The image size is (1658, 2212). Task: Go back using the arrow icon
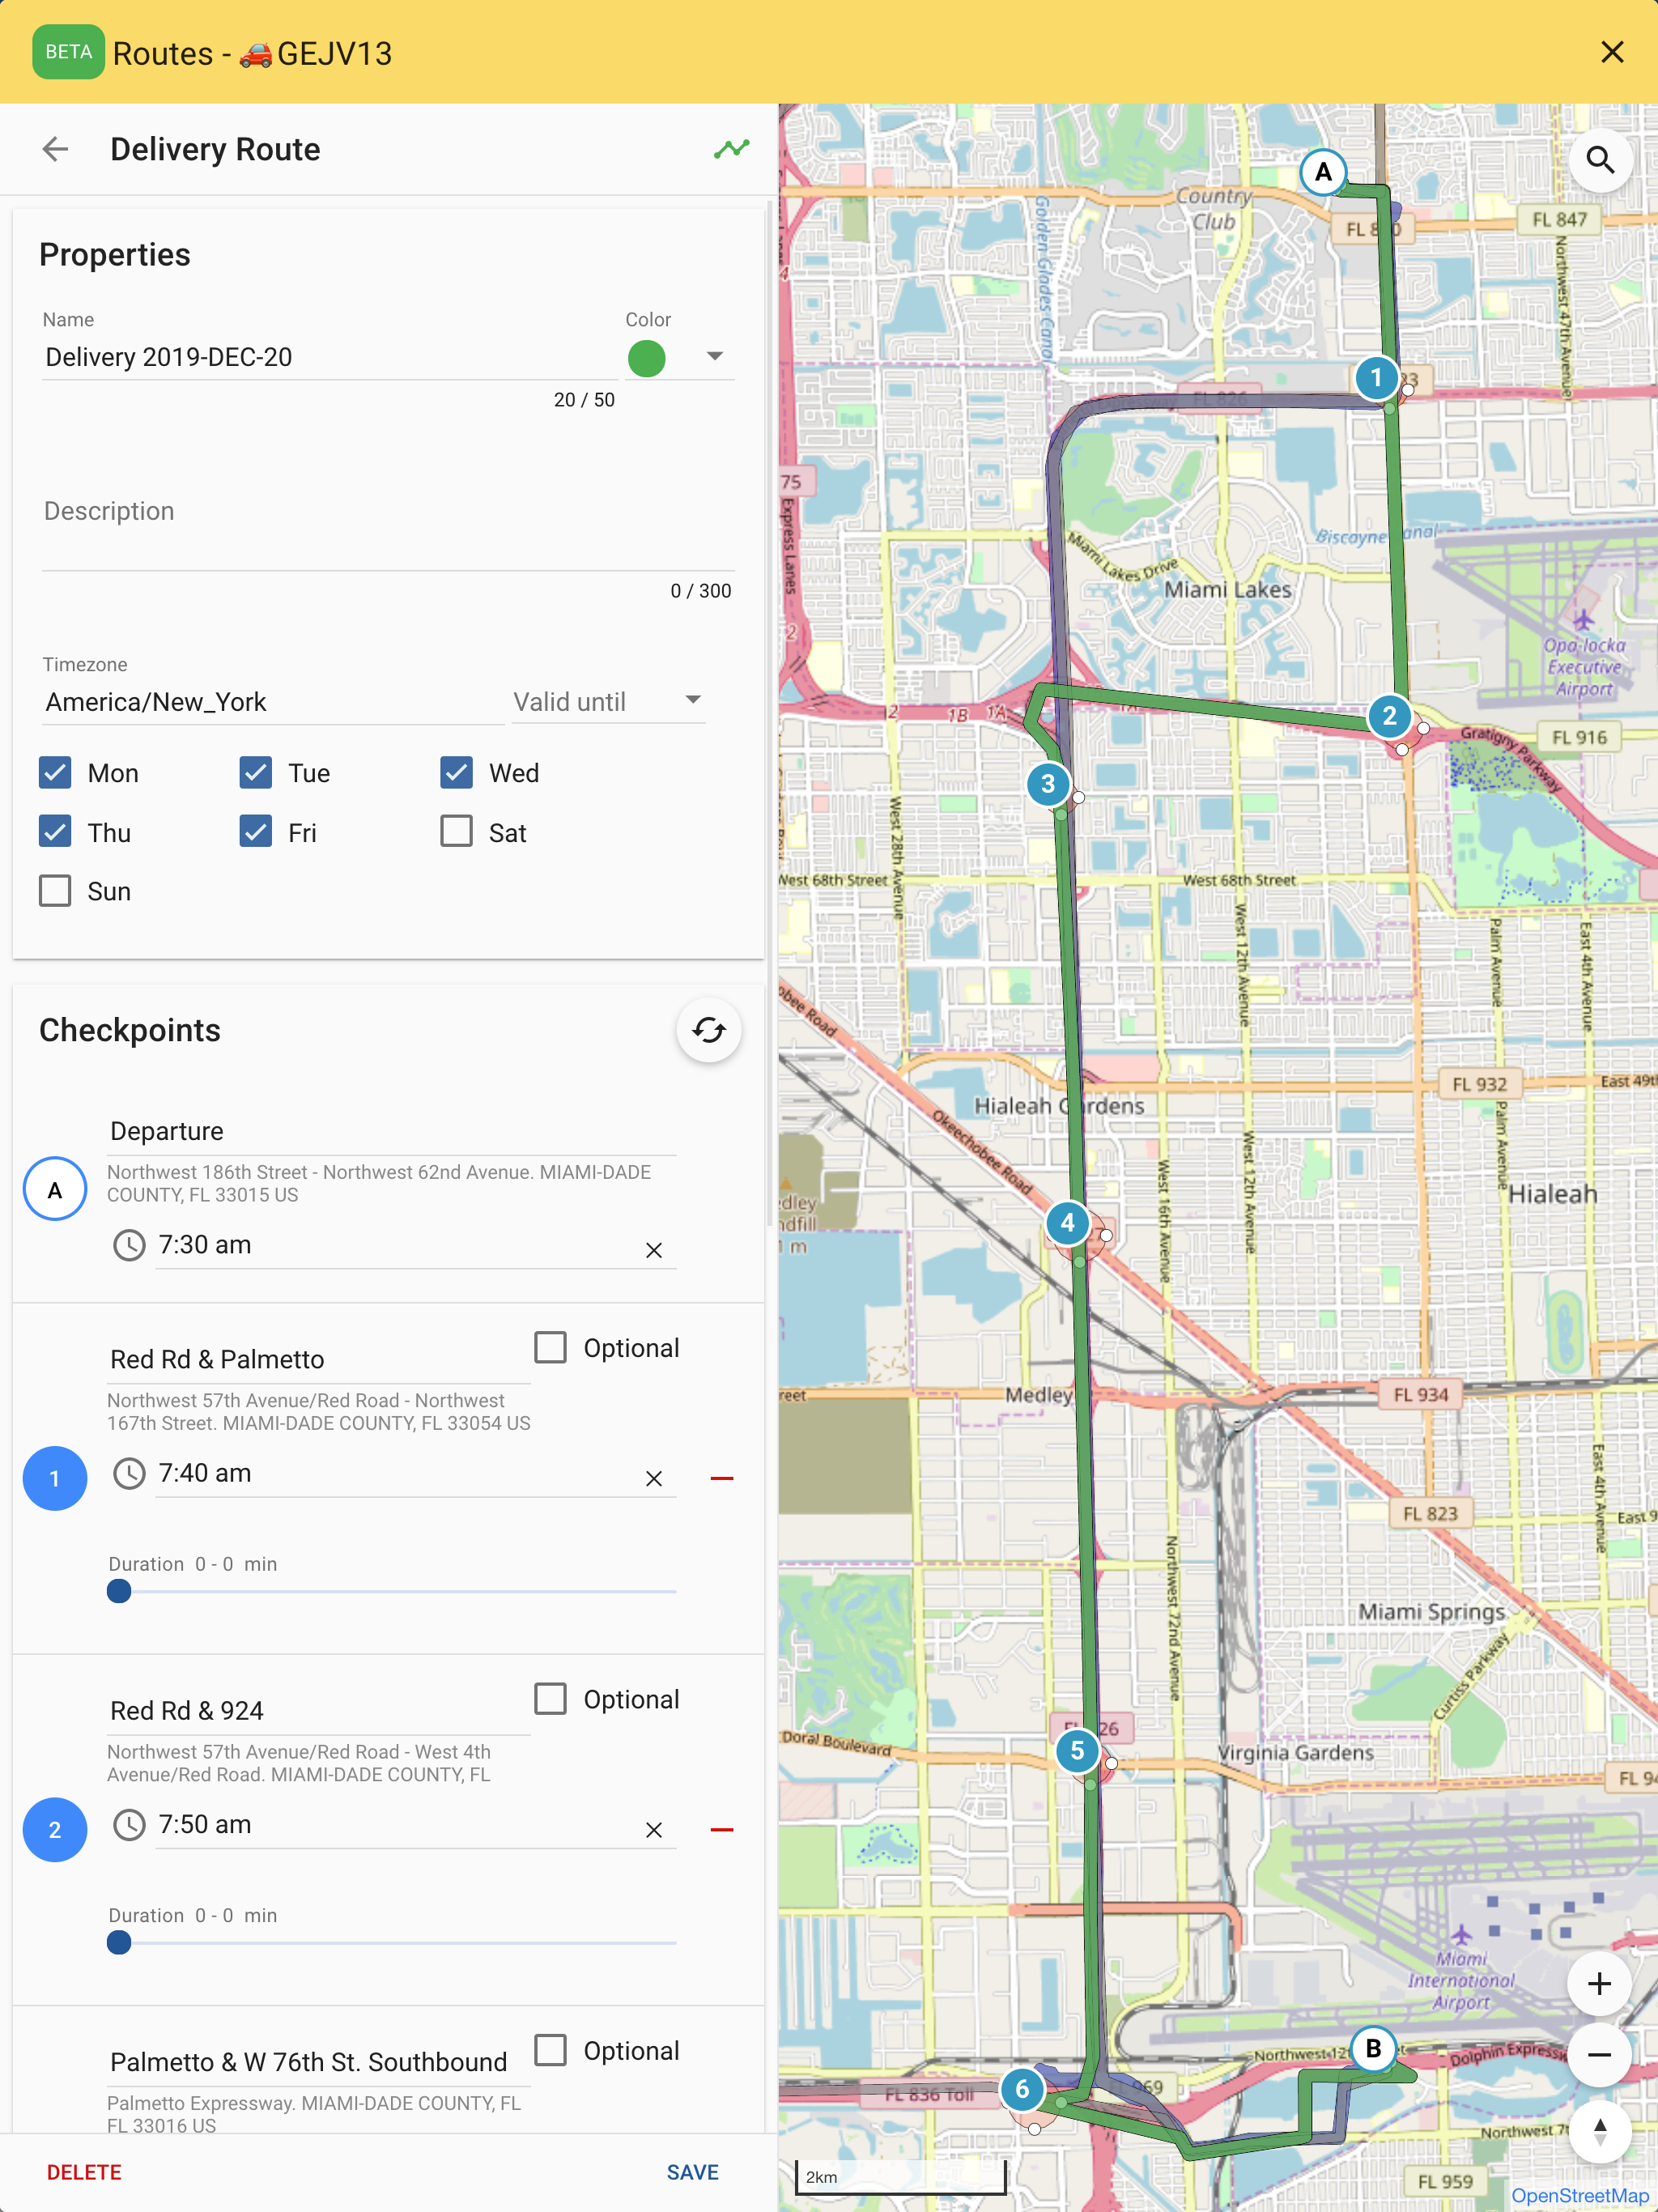coord(55,150)
